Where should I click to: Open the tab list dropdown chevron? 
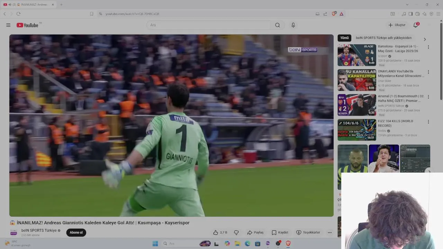pos(407,4)
